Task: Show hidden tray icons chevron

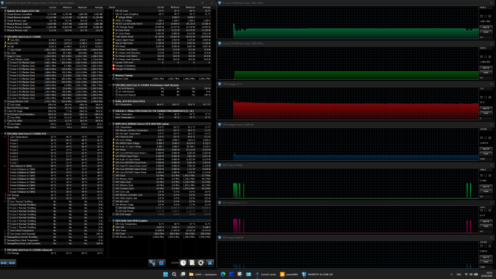Action: [x=452, y=274]
